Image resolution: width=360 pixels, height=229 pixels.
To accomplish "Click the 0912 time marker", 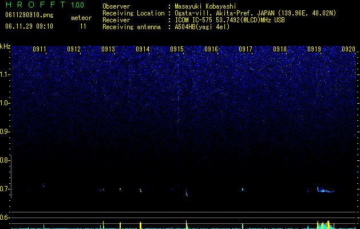I will point(74,49).
